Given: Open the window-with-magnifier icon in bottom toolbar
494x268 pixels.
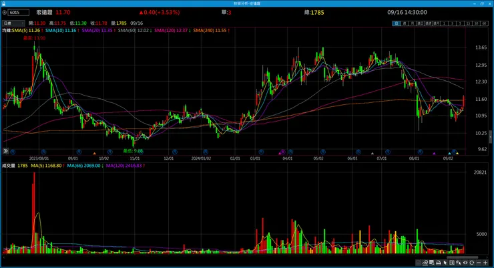Looking at the screenshot, I should click(x=432, y=263).
